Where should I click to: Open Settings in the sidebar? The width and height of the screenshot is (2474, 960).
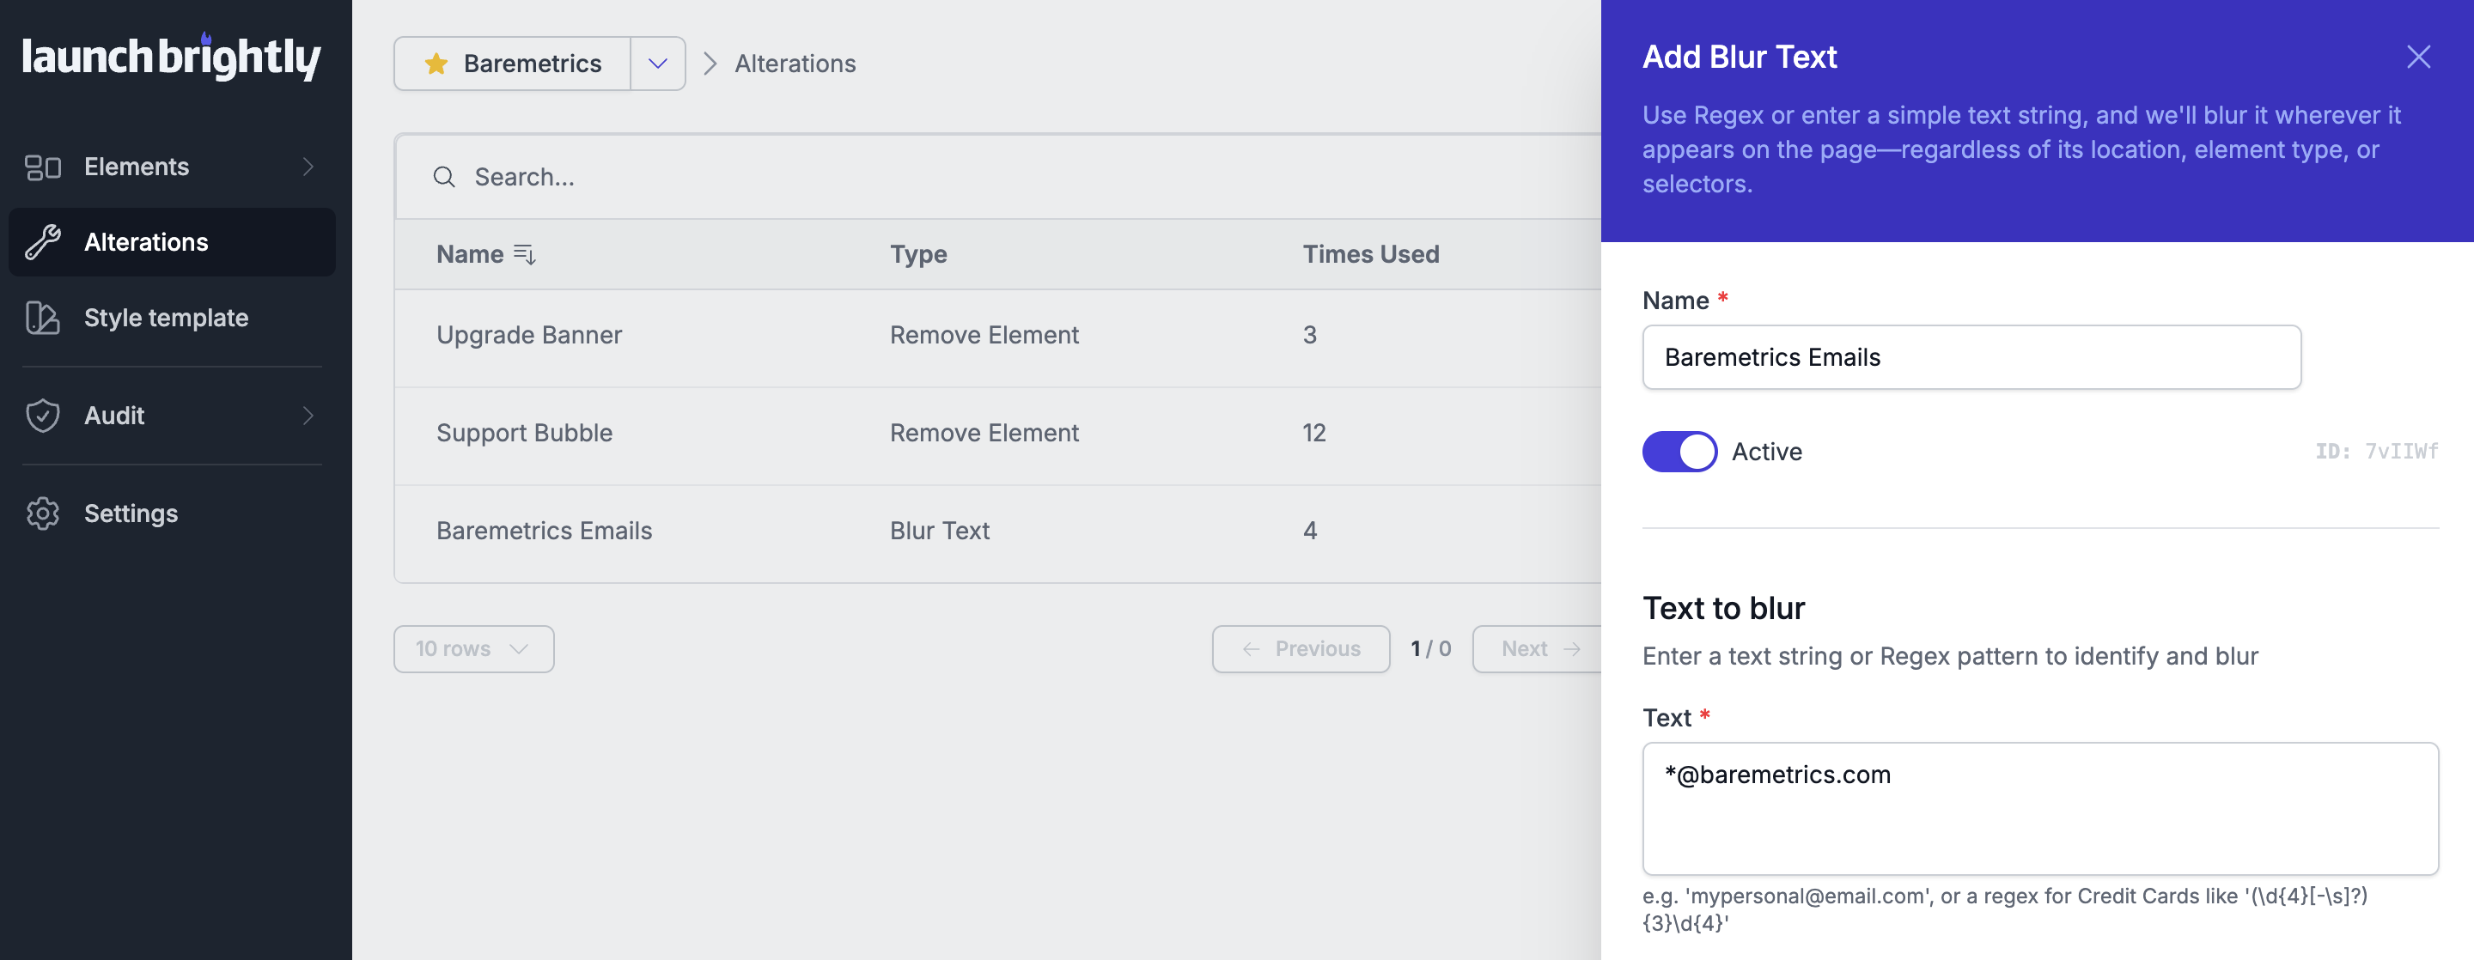coord(172,513)
